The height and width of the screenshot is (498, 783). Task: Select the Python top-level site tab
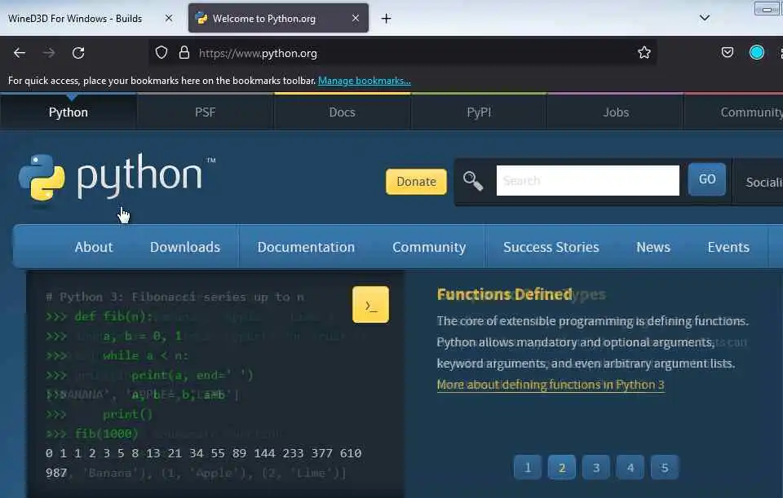(x=69, y=112)
